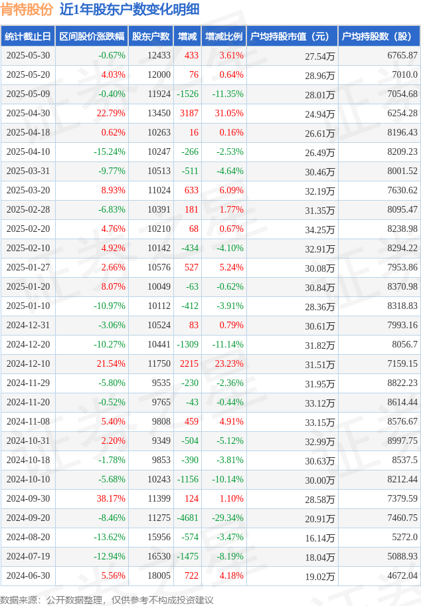Select the 2024-09-20 date cell
This screenshot has width=421, height=606.
pos(28,518)
